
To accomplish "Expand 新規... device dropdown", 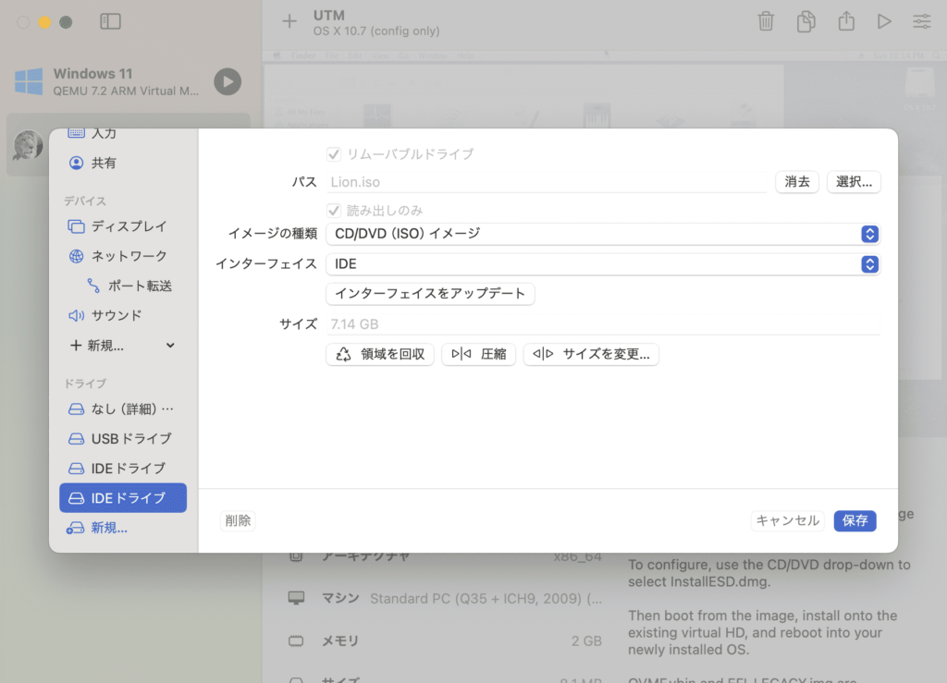I will [123, 346].
